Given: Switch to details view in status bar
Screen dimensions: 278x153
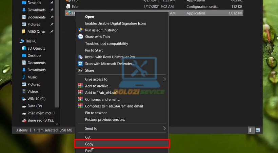Looking at the screenshot, I should (x=251, y=130).
